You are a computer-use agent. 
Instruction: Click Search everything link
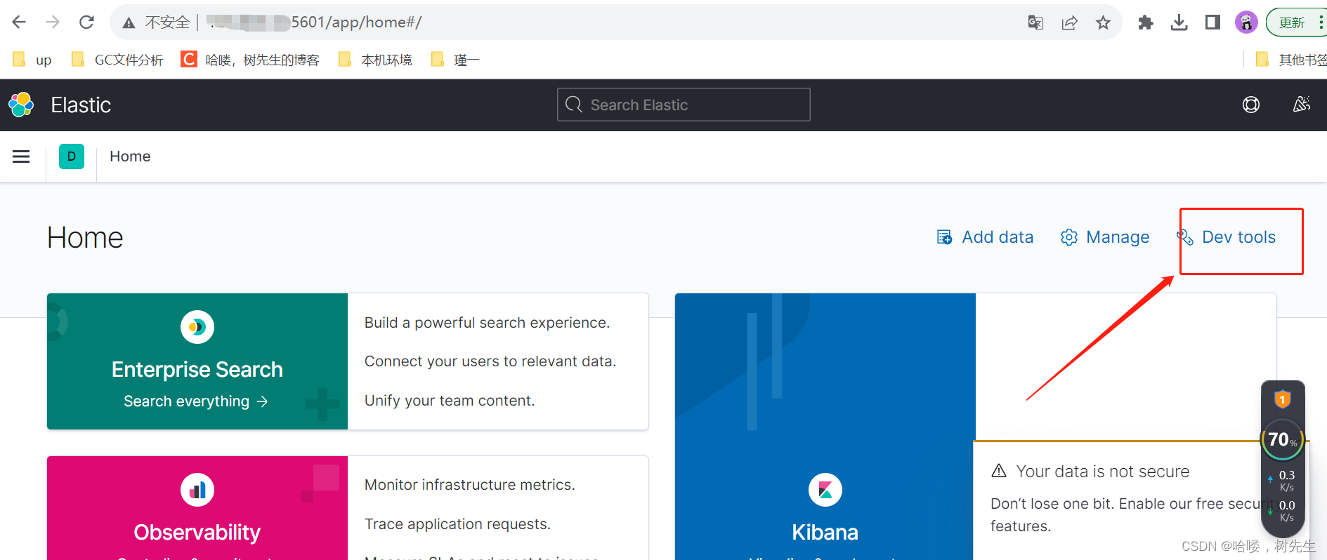coord(195,401)
